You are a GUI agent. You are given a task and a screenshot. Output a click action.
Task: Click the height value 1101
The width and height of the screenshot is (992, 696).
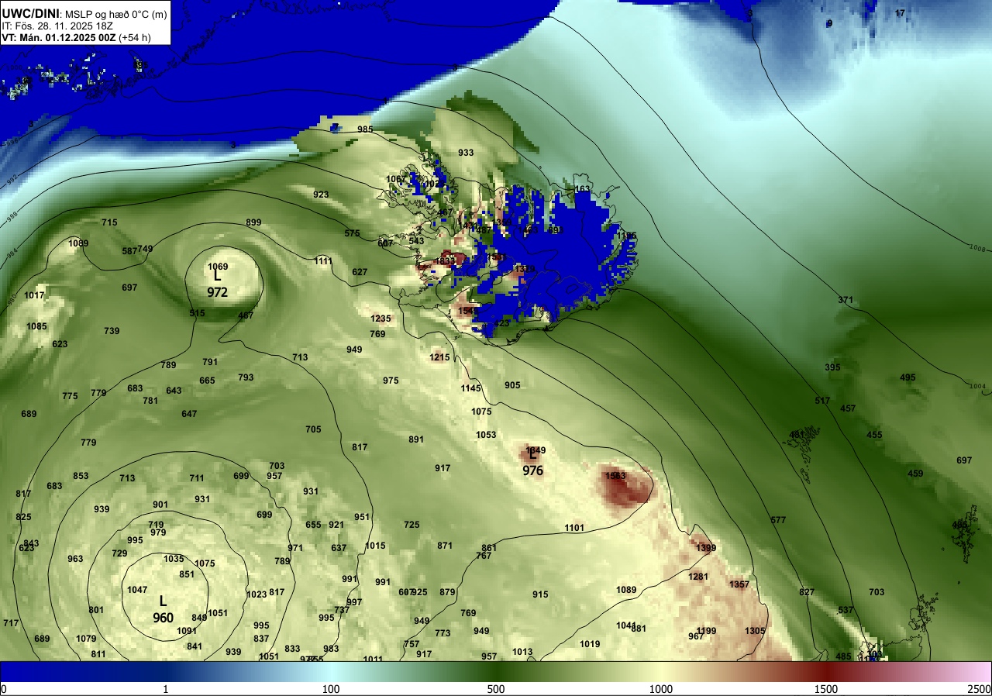coord(574,528)
